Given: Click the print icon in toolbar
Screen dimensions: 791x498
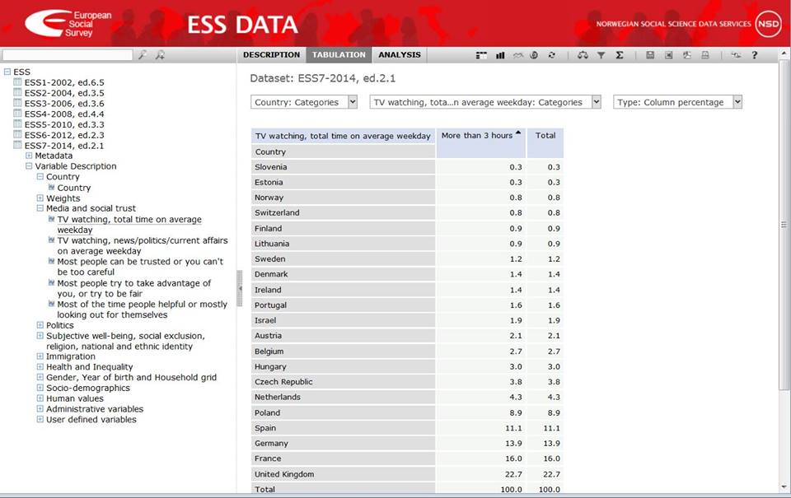Looking at the screenshot, I should [x=704, y=55].
